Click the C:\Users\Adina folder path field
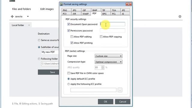The height and width of the screenshot is (108, 192). (50, 64)
